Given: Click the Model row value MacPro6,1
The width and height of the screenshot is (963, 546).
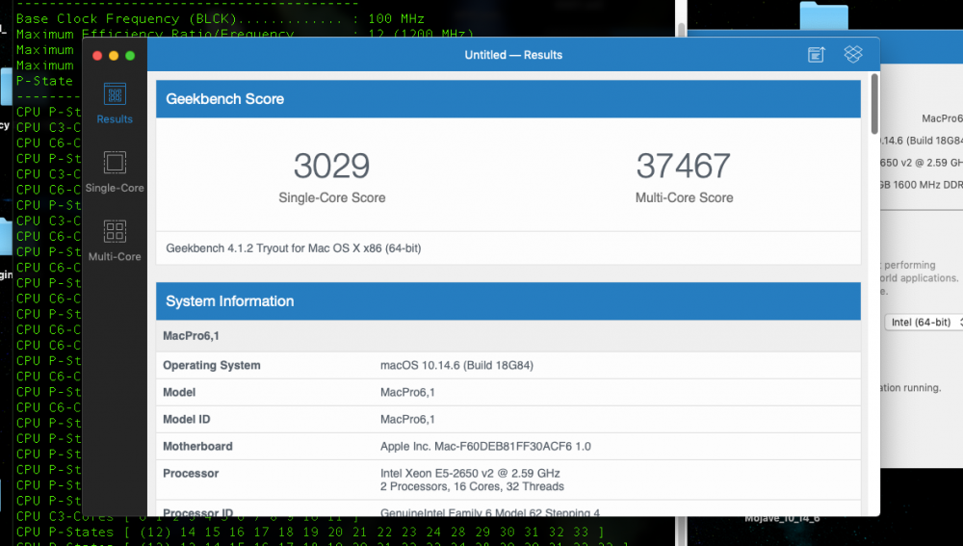Looking at the screenshot, I should pyautogui.click(x=407, y=393).
